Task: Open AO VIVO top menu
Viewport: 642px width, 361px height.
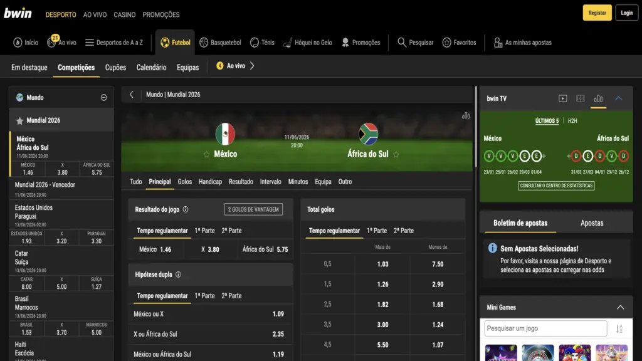Action: (95, 15)
